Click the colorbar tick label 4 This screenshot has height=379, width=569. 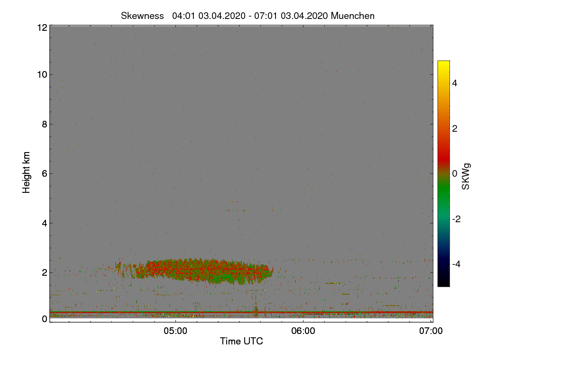click(455, 83)
